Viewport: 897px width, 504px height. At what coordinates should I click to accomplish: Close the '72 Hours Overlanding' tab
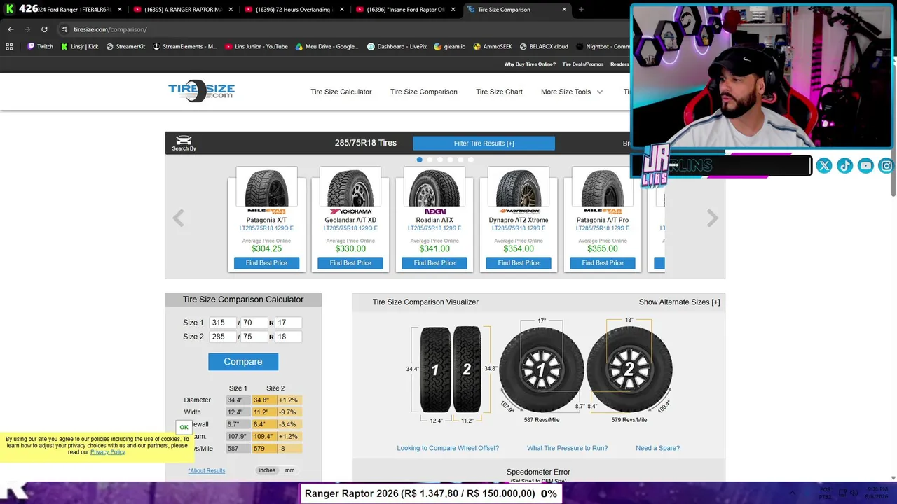click(x=342, y=10)
